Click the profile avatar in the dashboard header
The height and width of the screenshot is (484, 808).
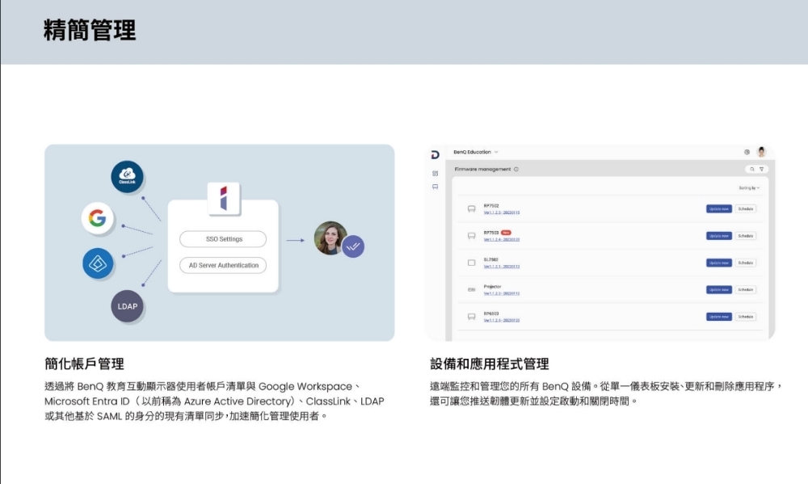[x=761, y=152]
